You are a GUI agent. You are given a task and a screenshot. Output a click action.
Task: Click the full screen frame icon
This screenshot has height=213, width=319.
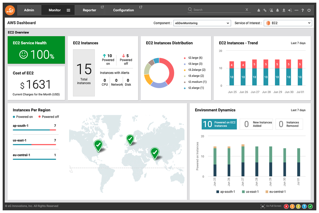tap(263, 206)
